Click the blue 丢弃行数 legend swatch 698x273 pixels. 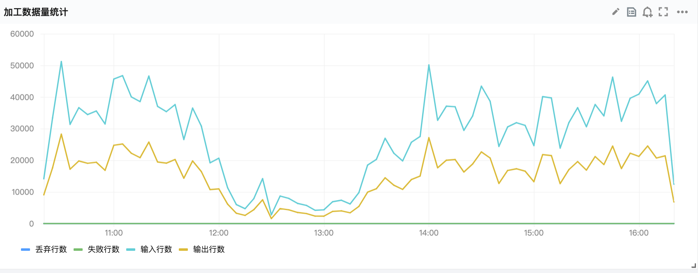(x=25, y=249)
